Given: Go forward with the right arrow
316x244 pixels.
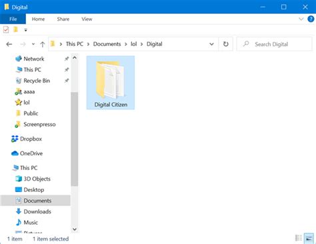Looking at the screenshot, I should 23,44.
